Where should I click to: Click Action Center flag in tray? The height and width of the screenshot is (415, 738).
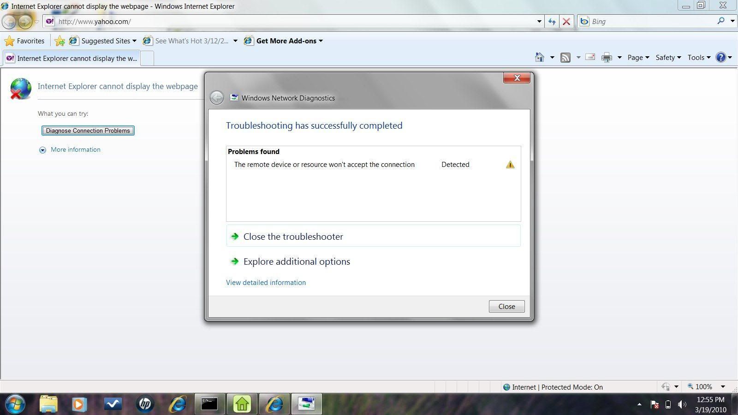click(x=655, y=405)
